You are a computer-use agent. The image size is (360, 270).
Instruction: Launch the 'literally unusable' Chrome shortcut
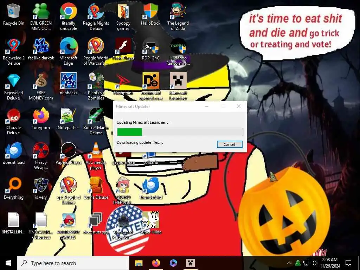[x=69, y=17]
